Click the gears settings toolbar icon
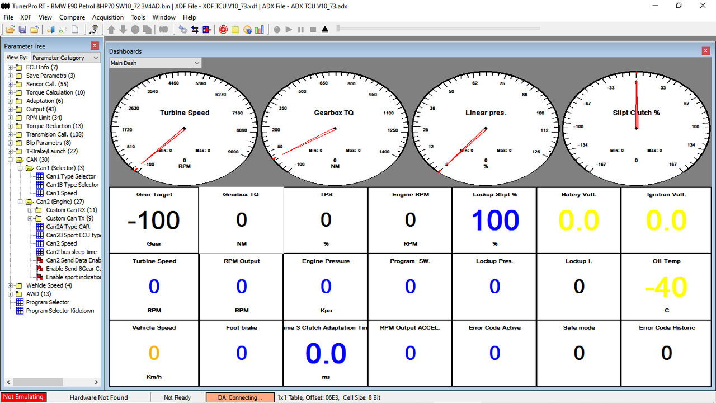This screenshot has width=716, height=403. pos(183,30)
